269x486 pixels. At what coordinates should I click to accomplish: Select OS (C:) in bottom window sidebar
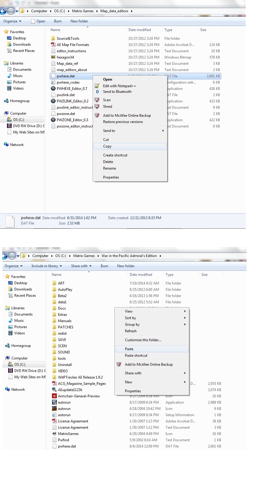coord(20,364)
